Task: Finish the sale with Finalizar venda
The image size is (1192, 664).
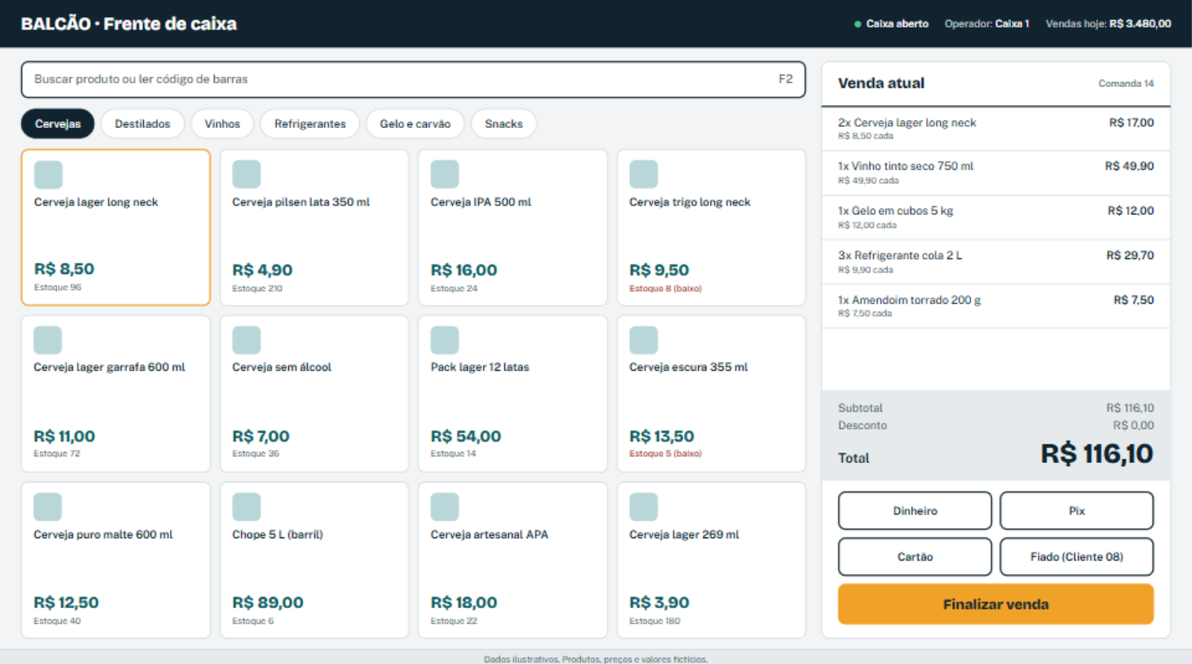Action: [996, 604]
